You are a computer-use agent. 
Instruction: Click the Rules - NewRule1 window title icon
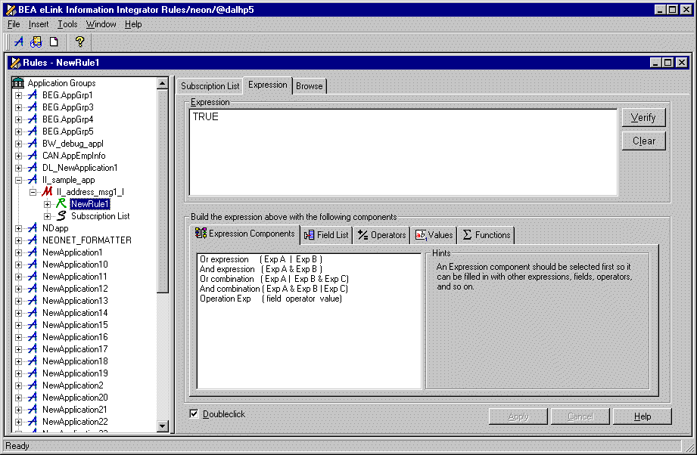tap(16, 63)
